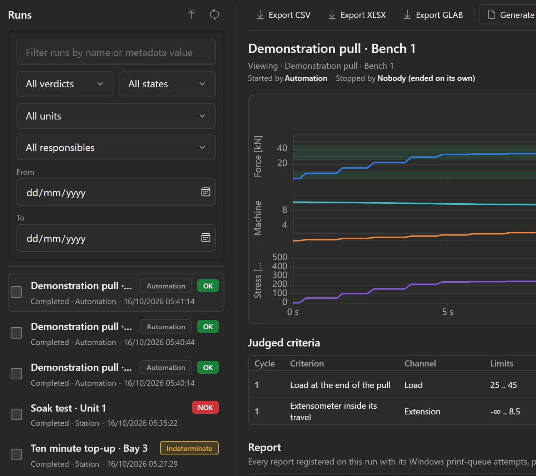Tick the checkbox for the 05:41:14 Demonstration pull
This screenshot has height=476, width=536.
pyautogui.click(x=16, y=292)
